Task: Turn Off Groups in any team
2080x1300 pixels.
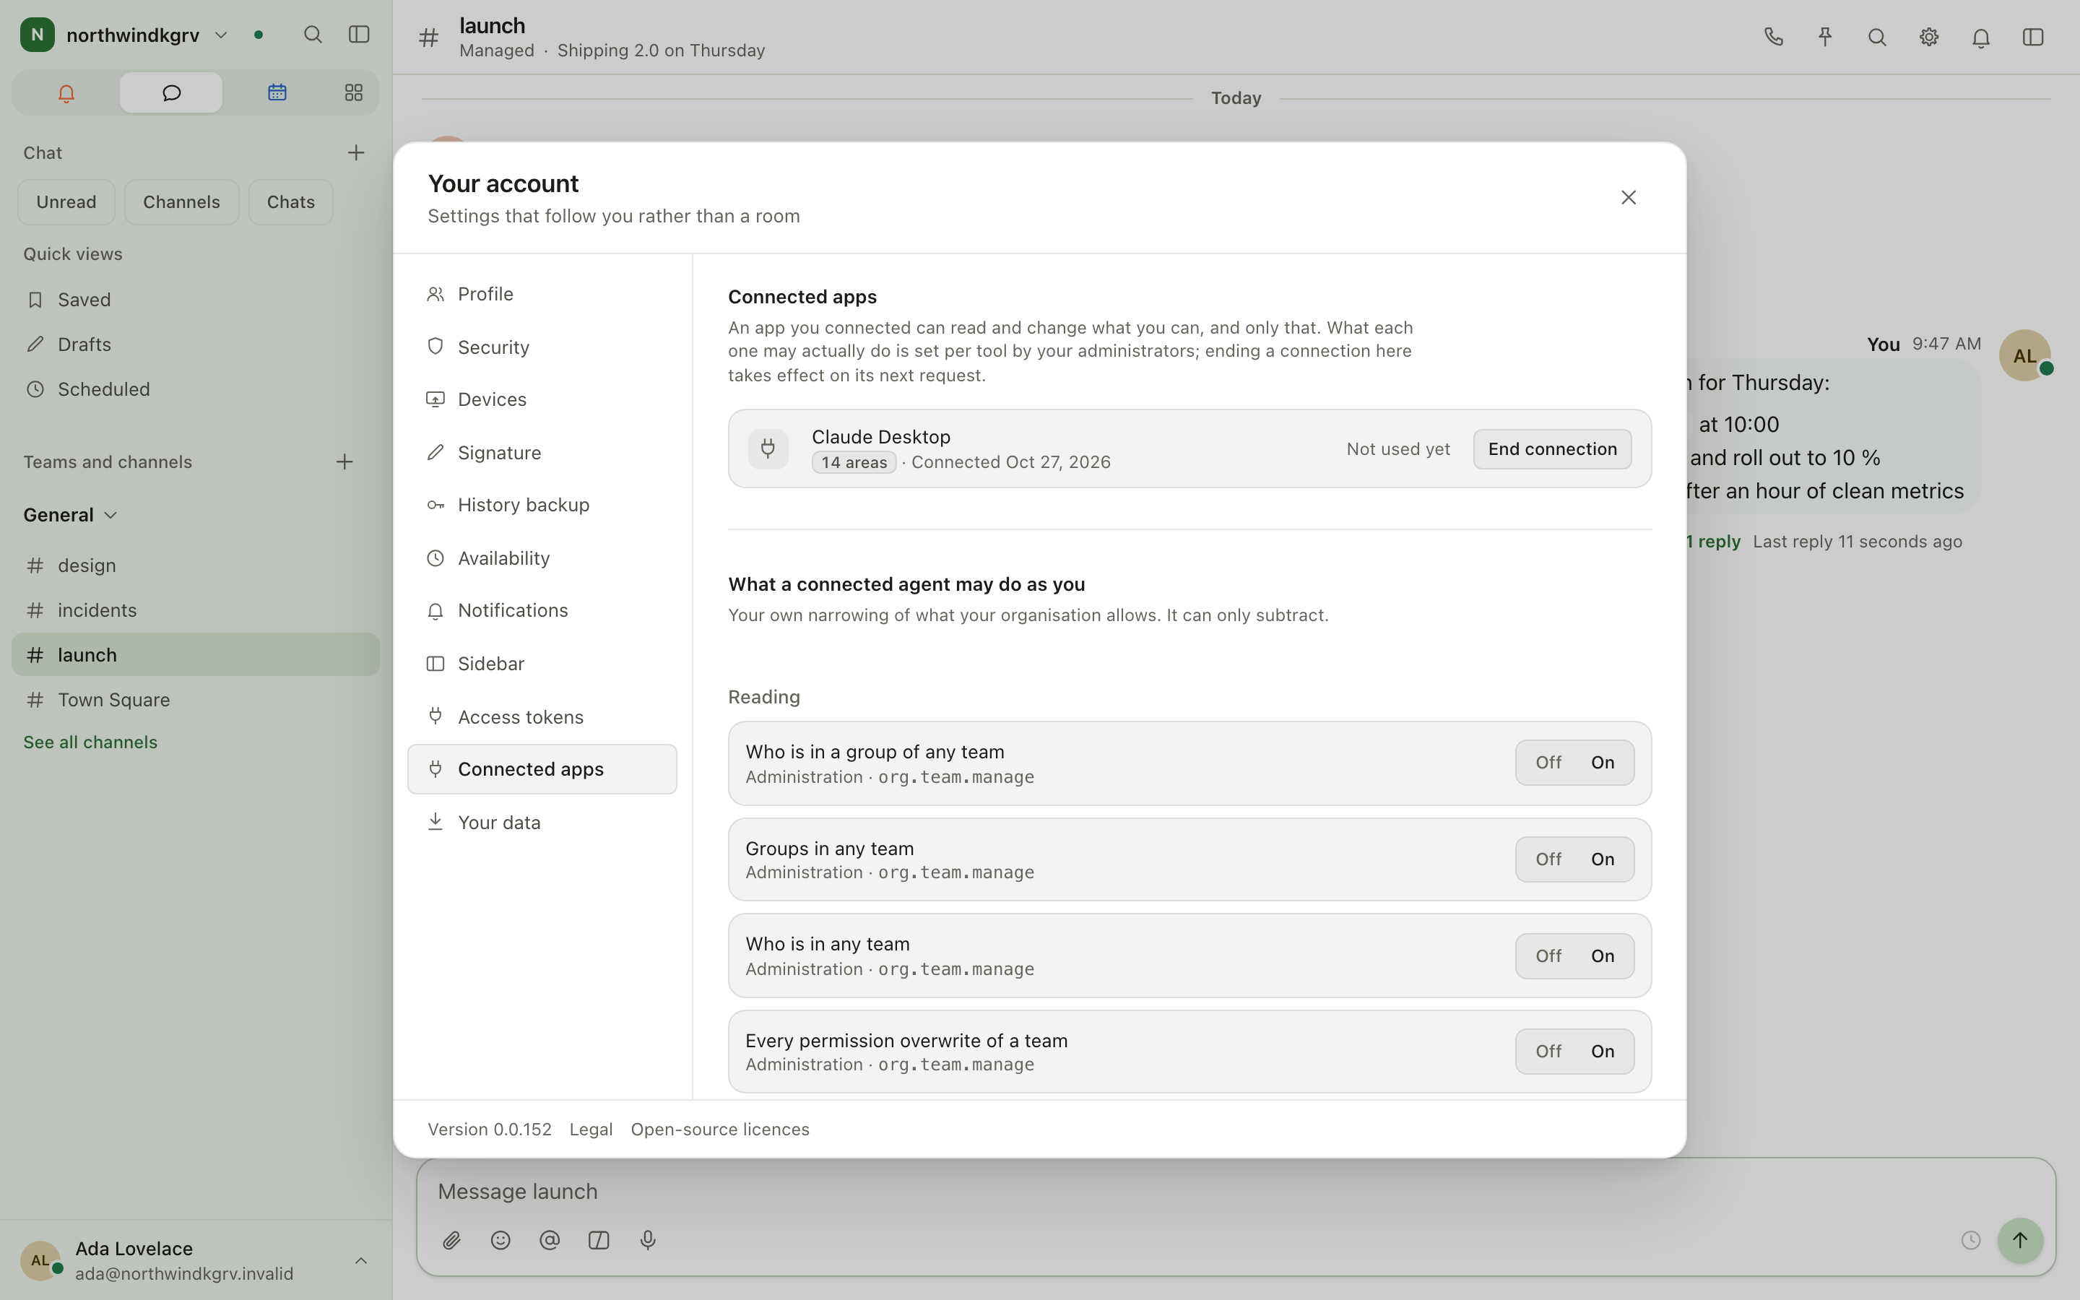Action: point(1548,859)
